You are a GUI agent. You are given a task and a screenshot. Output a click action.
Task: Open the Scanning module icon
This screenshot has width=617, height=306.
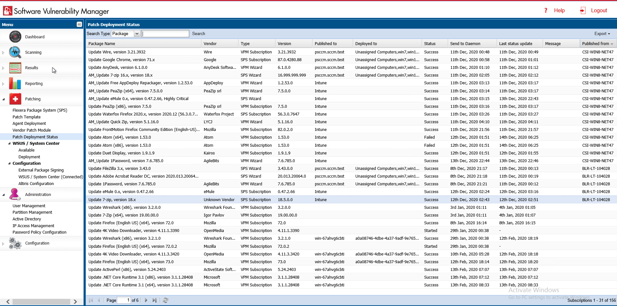[x=15, y=52]
